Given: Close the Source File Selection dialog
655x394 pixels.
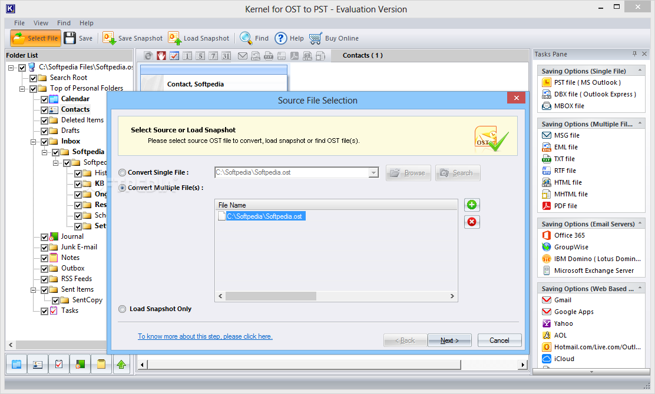Looking at the screenshot, I should tap(517, 98).
